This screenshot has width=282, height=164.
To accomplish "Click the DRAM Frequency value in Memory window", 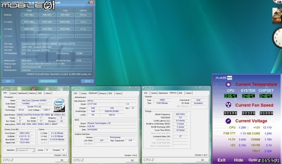I will pyautogui.click(x=180, y=114).
